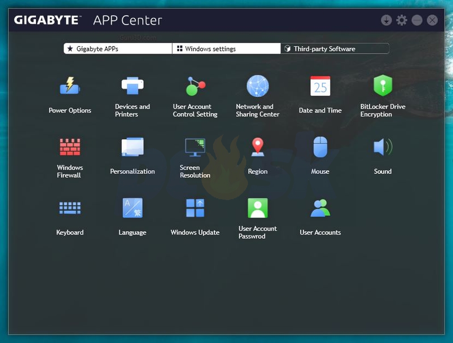
Task: Launch the Windows Update icon
Action: pos(195,208)
